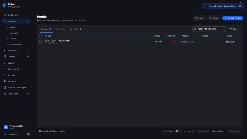Collapse the sidebar with the panel icon
Image resolution: width=247 pixels, height=139 pixels.
coord(28,134)
